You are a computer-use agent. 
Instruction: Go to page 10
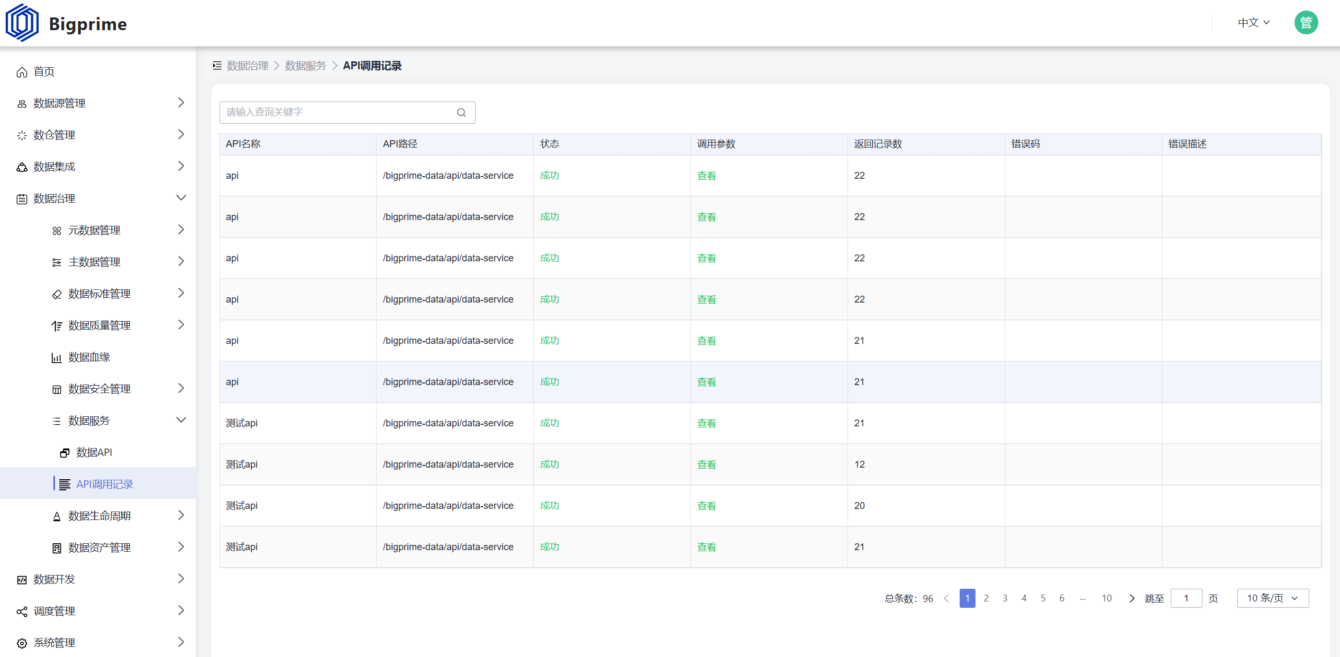tap(1107, 598)
